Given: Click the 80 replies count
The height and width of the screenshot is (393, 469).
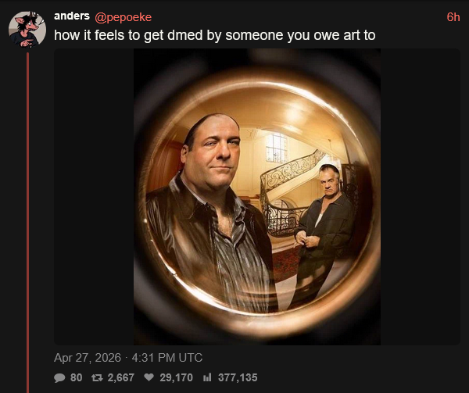Looking at the screenshot, I should pos(77,377).
